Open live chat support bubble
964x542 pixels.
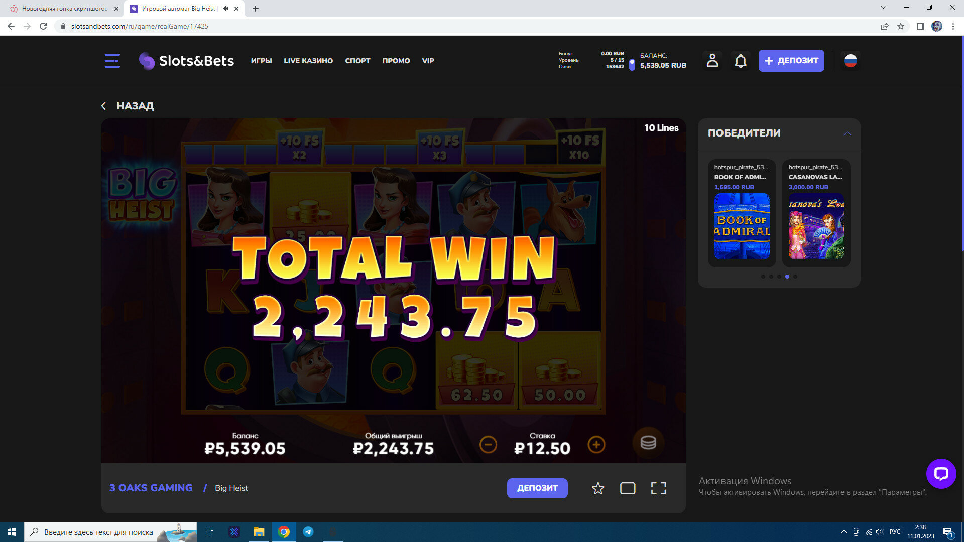[941, 473]
